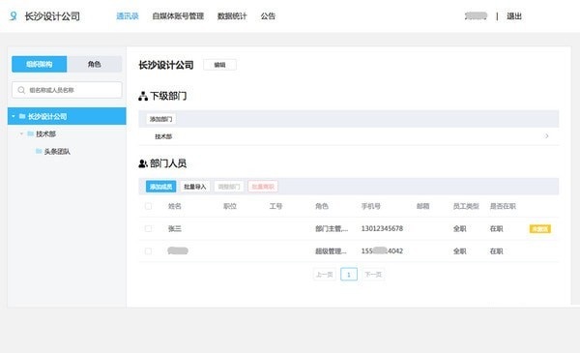The image size is (580, 353).
Task: Click the 添加部门 button
Action: [160, 119]
